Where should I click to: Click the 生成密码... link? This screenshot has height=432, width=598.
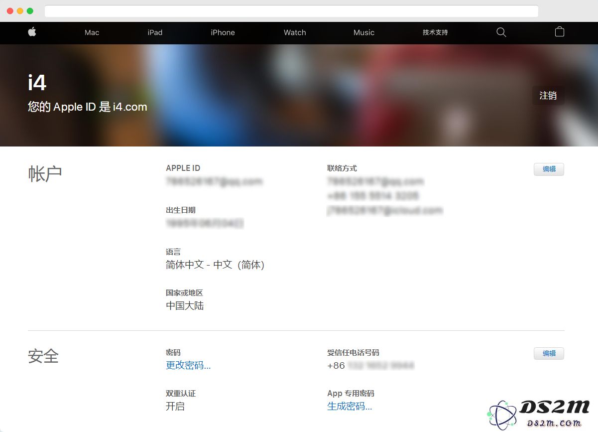point(350,406)
